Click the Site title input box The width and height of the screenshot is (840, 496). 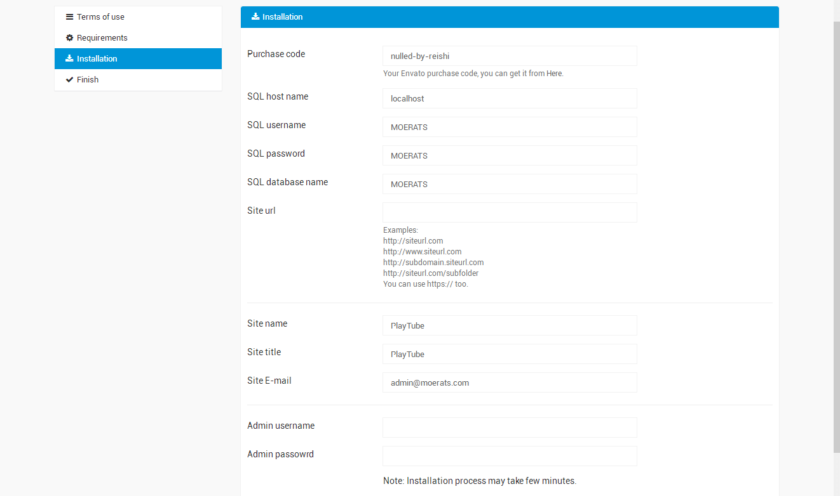[510, 354]
